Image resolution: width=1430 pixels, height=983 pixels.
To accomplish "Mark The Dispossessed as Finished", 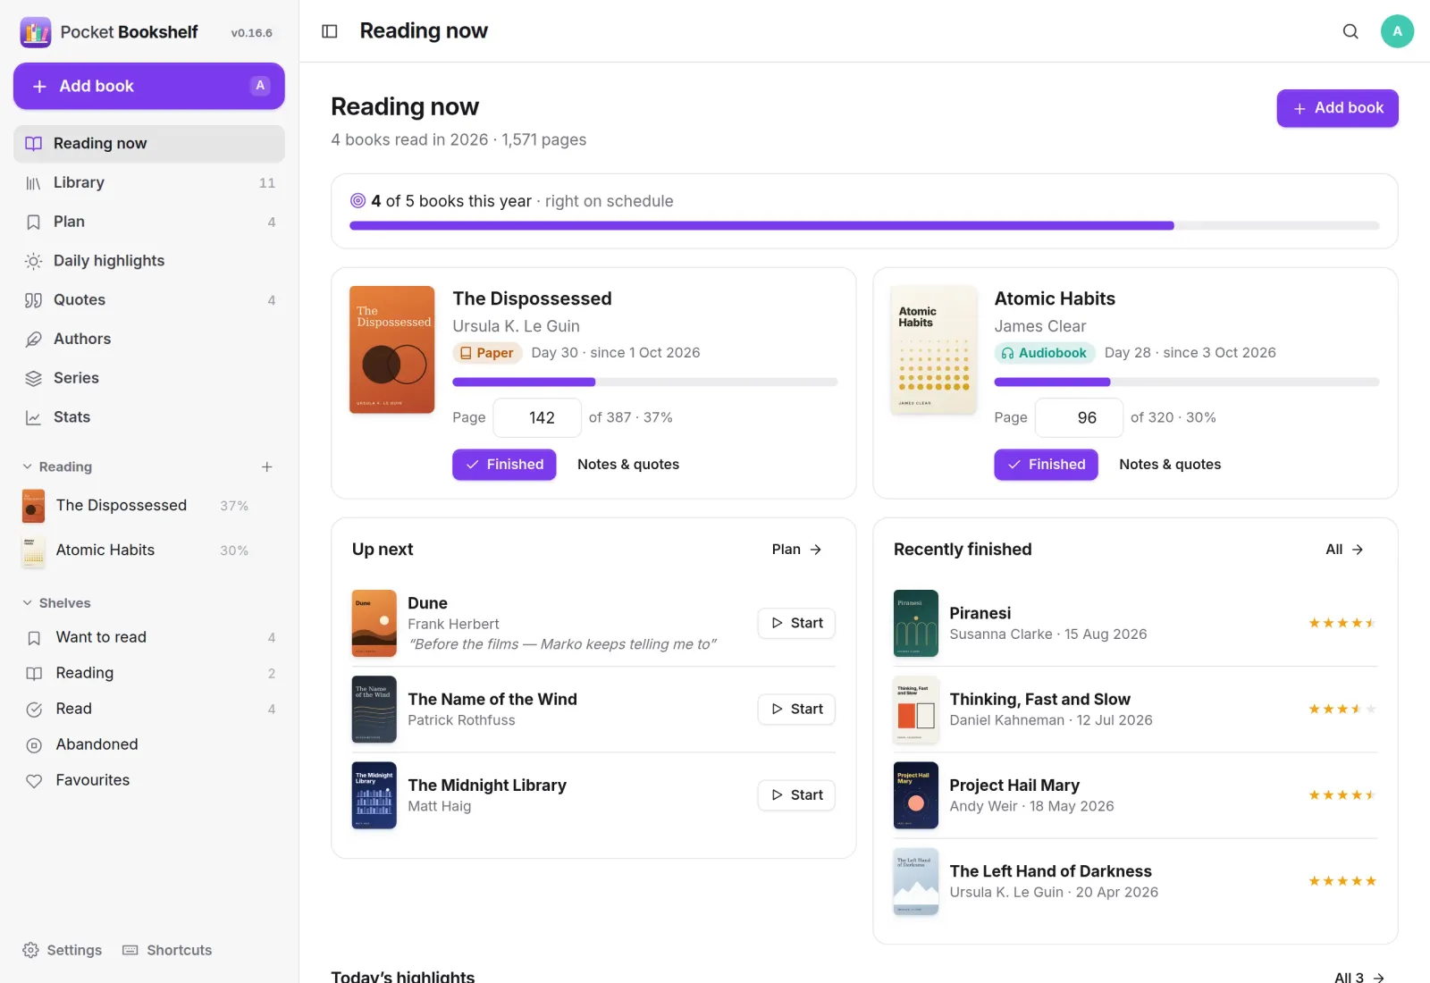I will coord(504,465).
